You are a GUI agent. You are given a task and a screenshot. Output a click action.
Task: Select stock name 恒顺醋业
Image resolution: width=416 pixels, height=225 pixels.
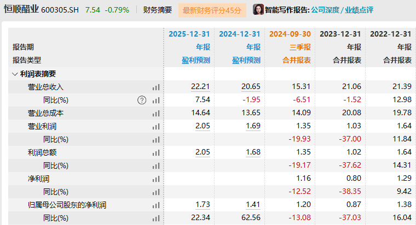(x=21, y=9)
